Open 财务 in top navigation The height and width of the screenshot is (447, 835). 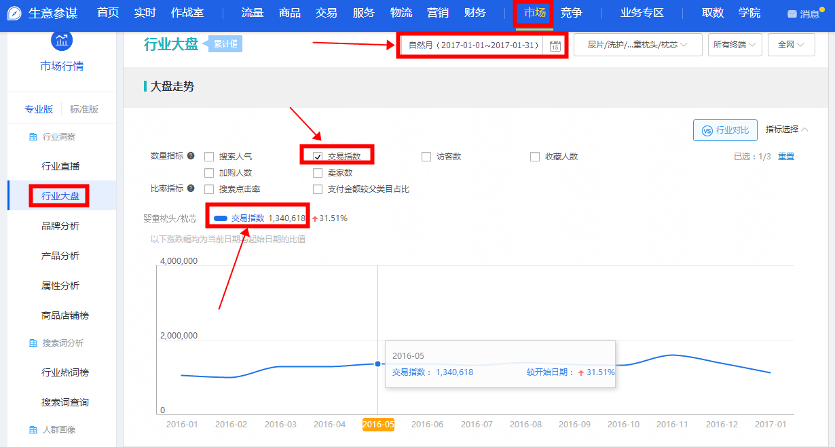[x=475, y=13]
